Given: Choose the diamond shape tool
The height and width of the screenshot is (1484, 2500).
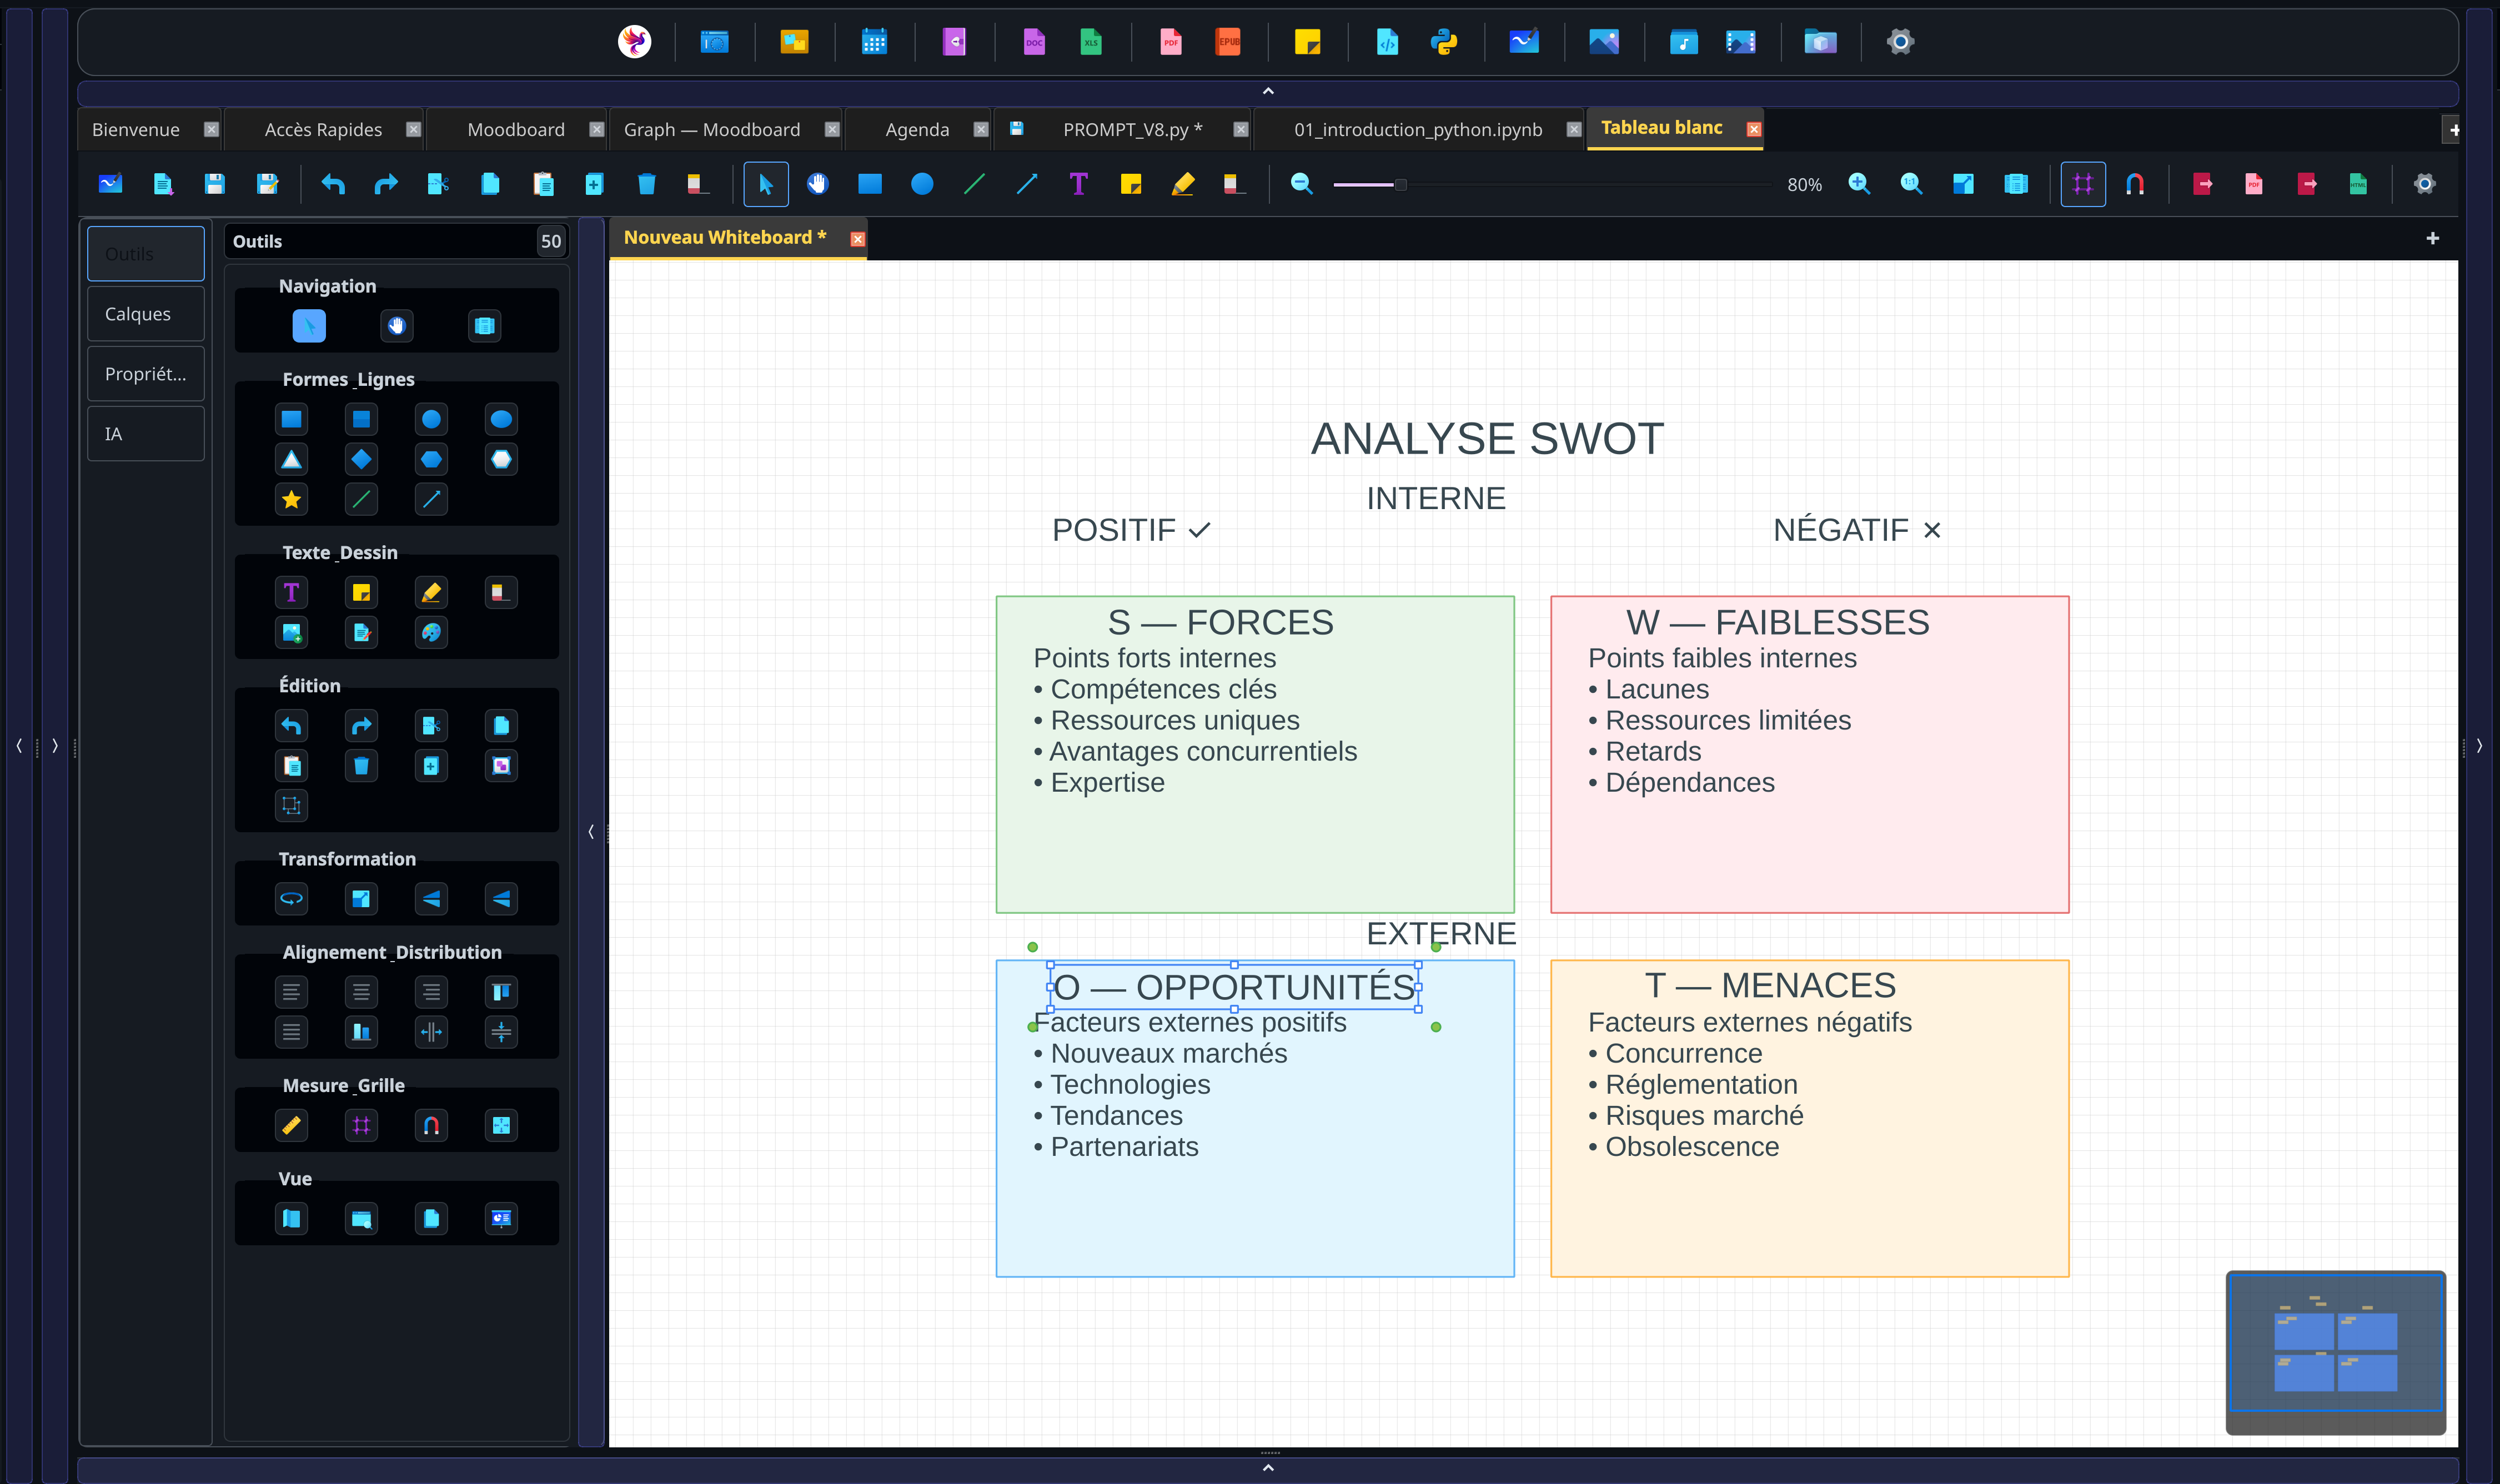Looking at the screenshot, I should pos(361,459).
